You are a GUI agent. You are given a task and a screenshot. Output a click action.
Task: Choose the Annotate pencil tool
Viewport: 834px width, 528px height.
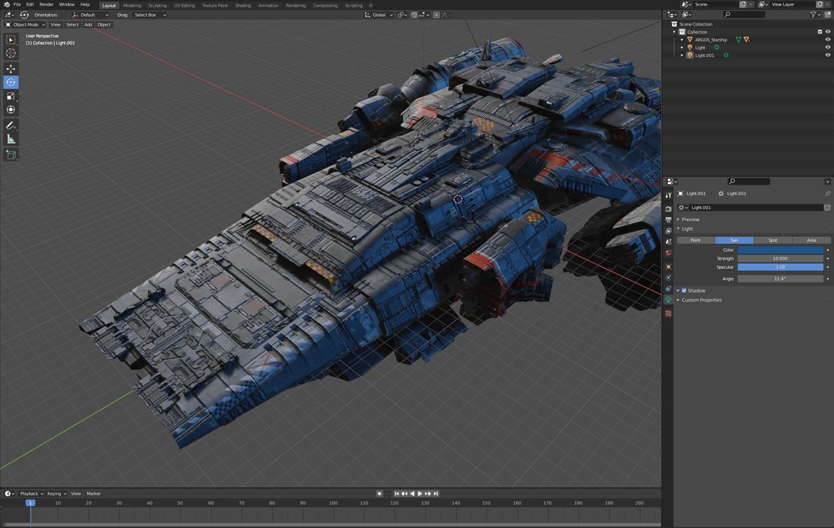click(11, 126)
